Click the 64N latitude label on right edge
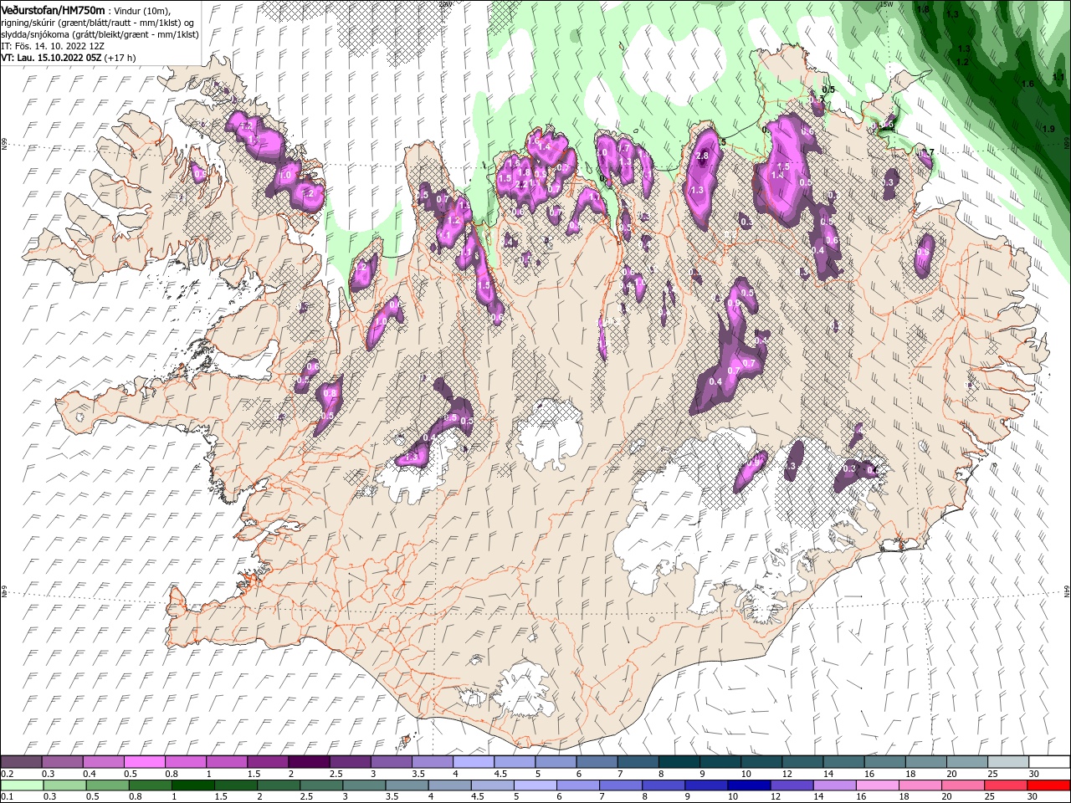The image size is (1071, 803). click(1068, 592)
